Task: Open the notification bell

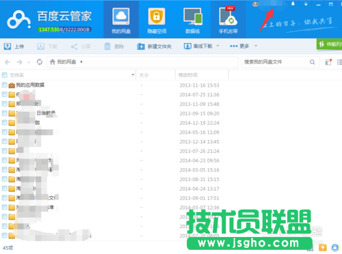Action: [x=293, y=4]
